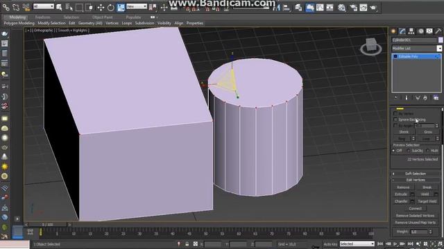This screenshot has height=249, width=444.
Task: Expand the Soft Selection rollout
Action: click(416, 174)
